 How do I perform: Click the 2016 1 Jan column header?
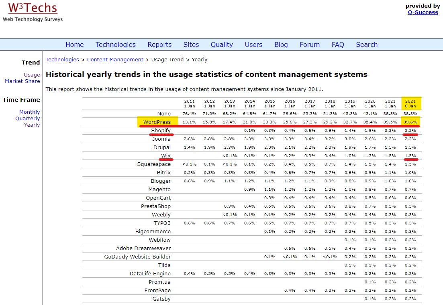pyautogui.click(x=290, y=103)
